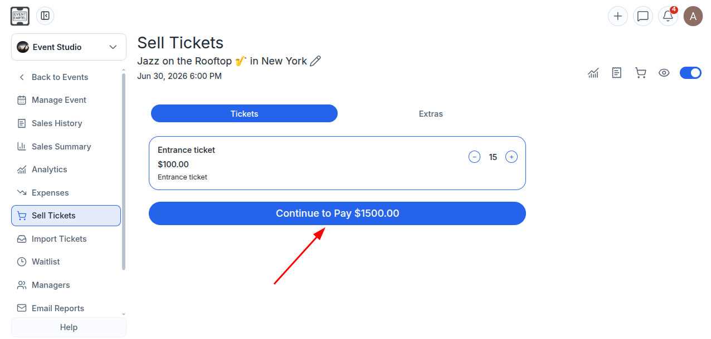This screenshot has width=711, height=339.
Task: Open the chat messages icon
Action: 643,16
